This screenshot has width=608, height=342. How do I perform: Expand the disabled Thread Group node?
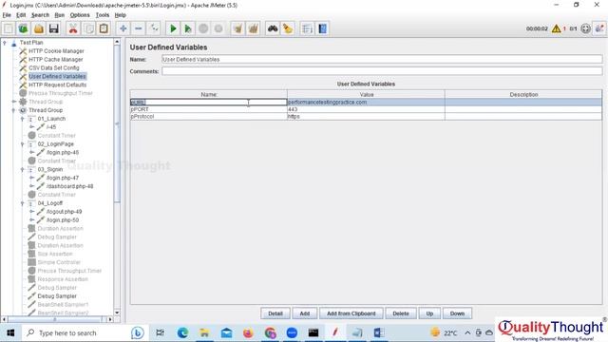(x=14, y=102)
